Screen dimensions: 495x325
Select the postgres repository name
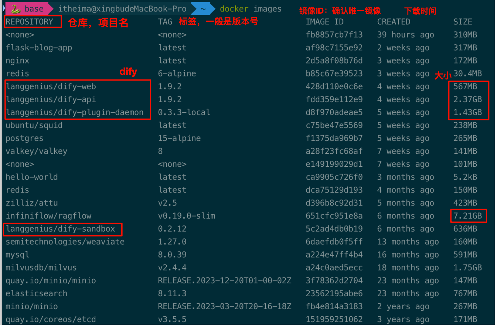click(x=24, y=138)
